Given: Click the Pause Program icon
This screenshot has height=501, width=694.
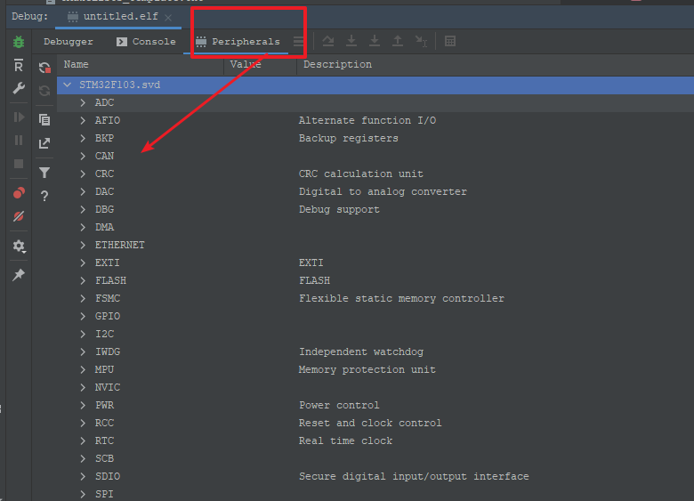Looking at the screenshot, I should coord(19,141).
